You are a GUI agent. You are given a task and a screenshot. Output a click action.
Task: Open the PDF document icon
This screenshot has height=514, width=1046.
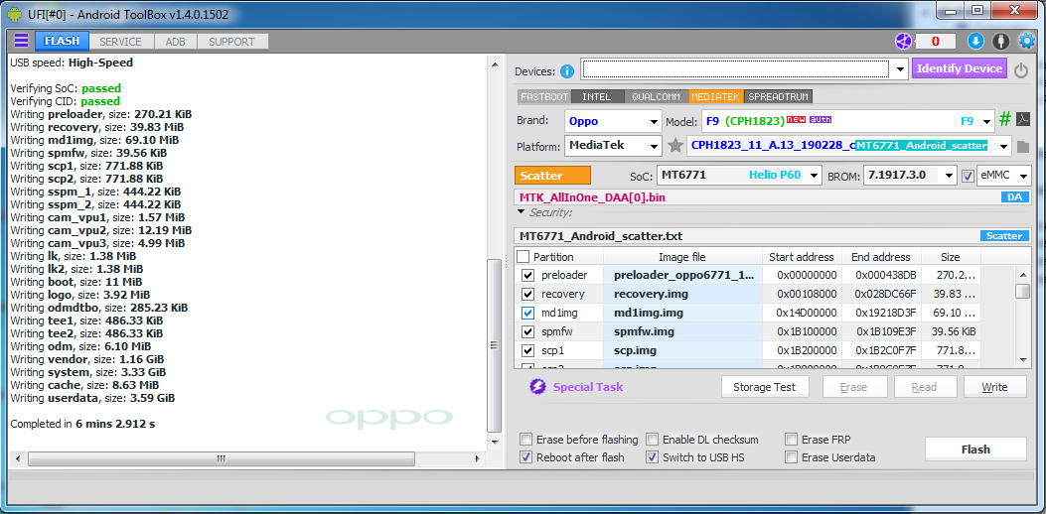(1023, 121)
